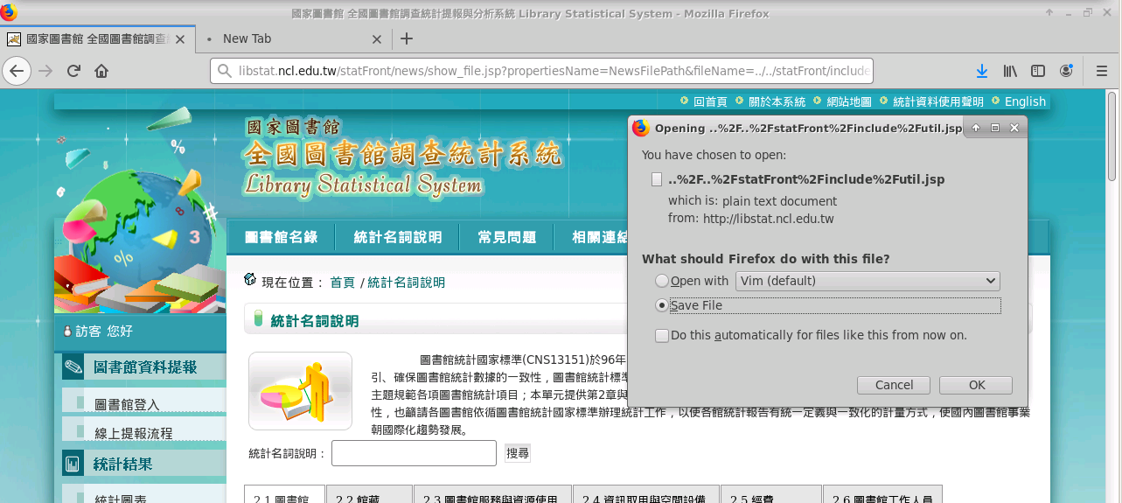1122x503 pixels.
Task: Select the Save File radio button
Action: point(662,305)
